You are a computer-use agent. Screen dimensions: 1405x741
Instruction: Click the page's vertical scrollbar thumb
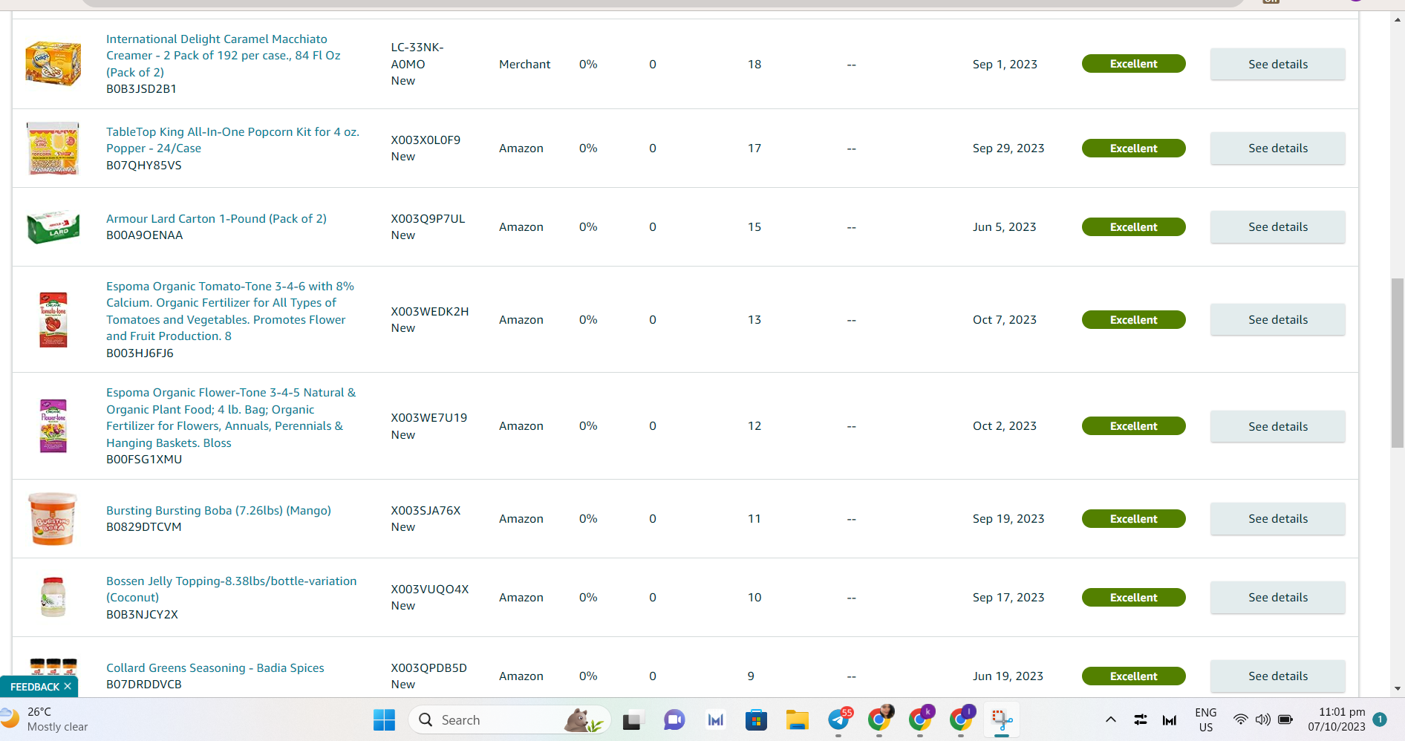click(1398, 363)
